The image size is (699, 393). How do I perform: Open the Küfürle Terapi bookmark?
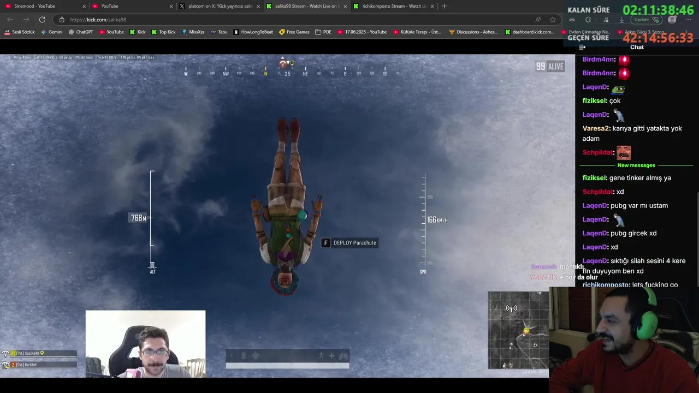417,32
